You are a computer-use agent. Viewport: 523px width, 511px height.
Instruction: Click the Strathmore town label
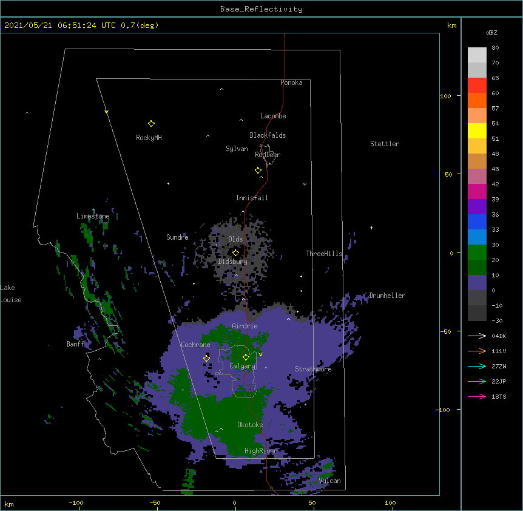pos(313,369)
